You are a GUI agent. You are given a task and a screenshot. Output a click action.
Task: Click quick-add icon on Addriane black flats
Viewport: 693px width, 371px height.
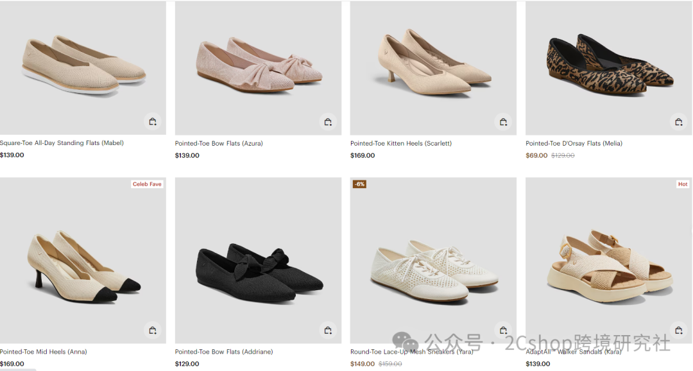click(328, 330)
